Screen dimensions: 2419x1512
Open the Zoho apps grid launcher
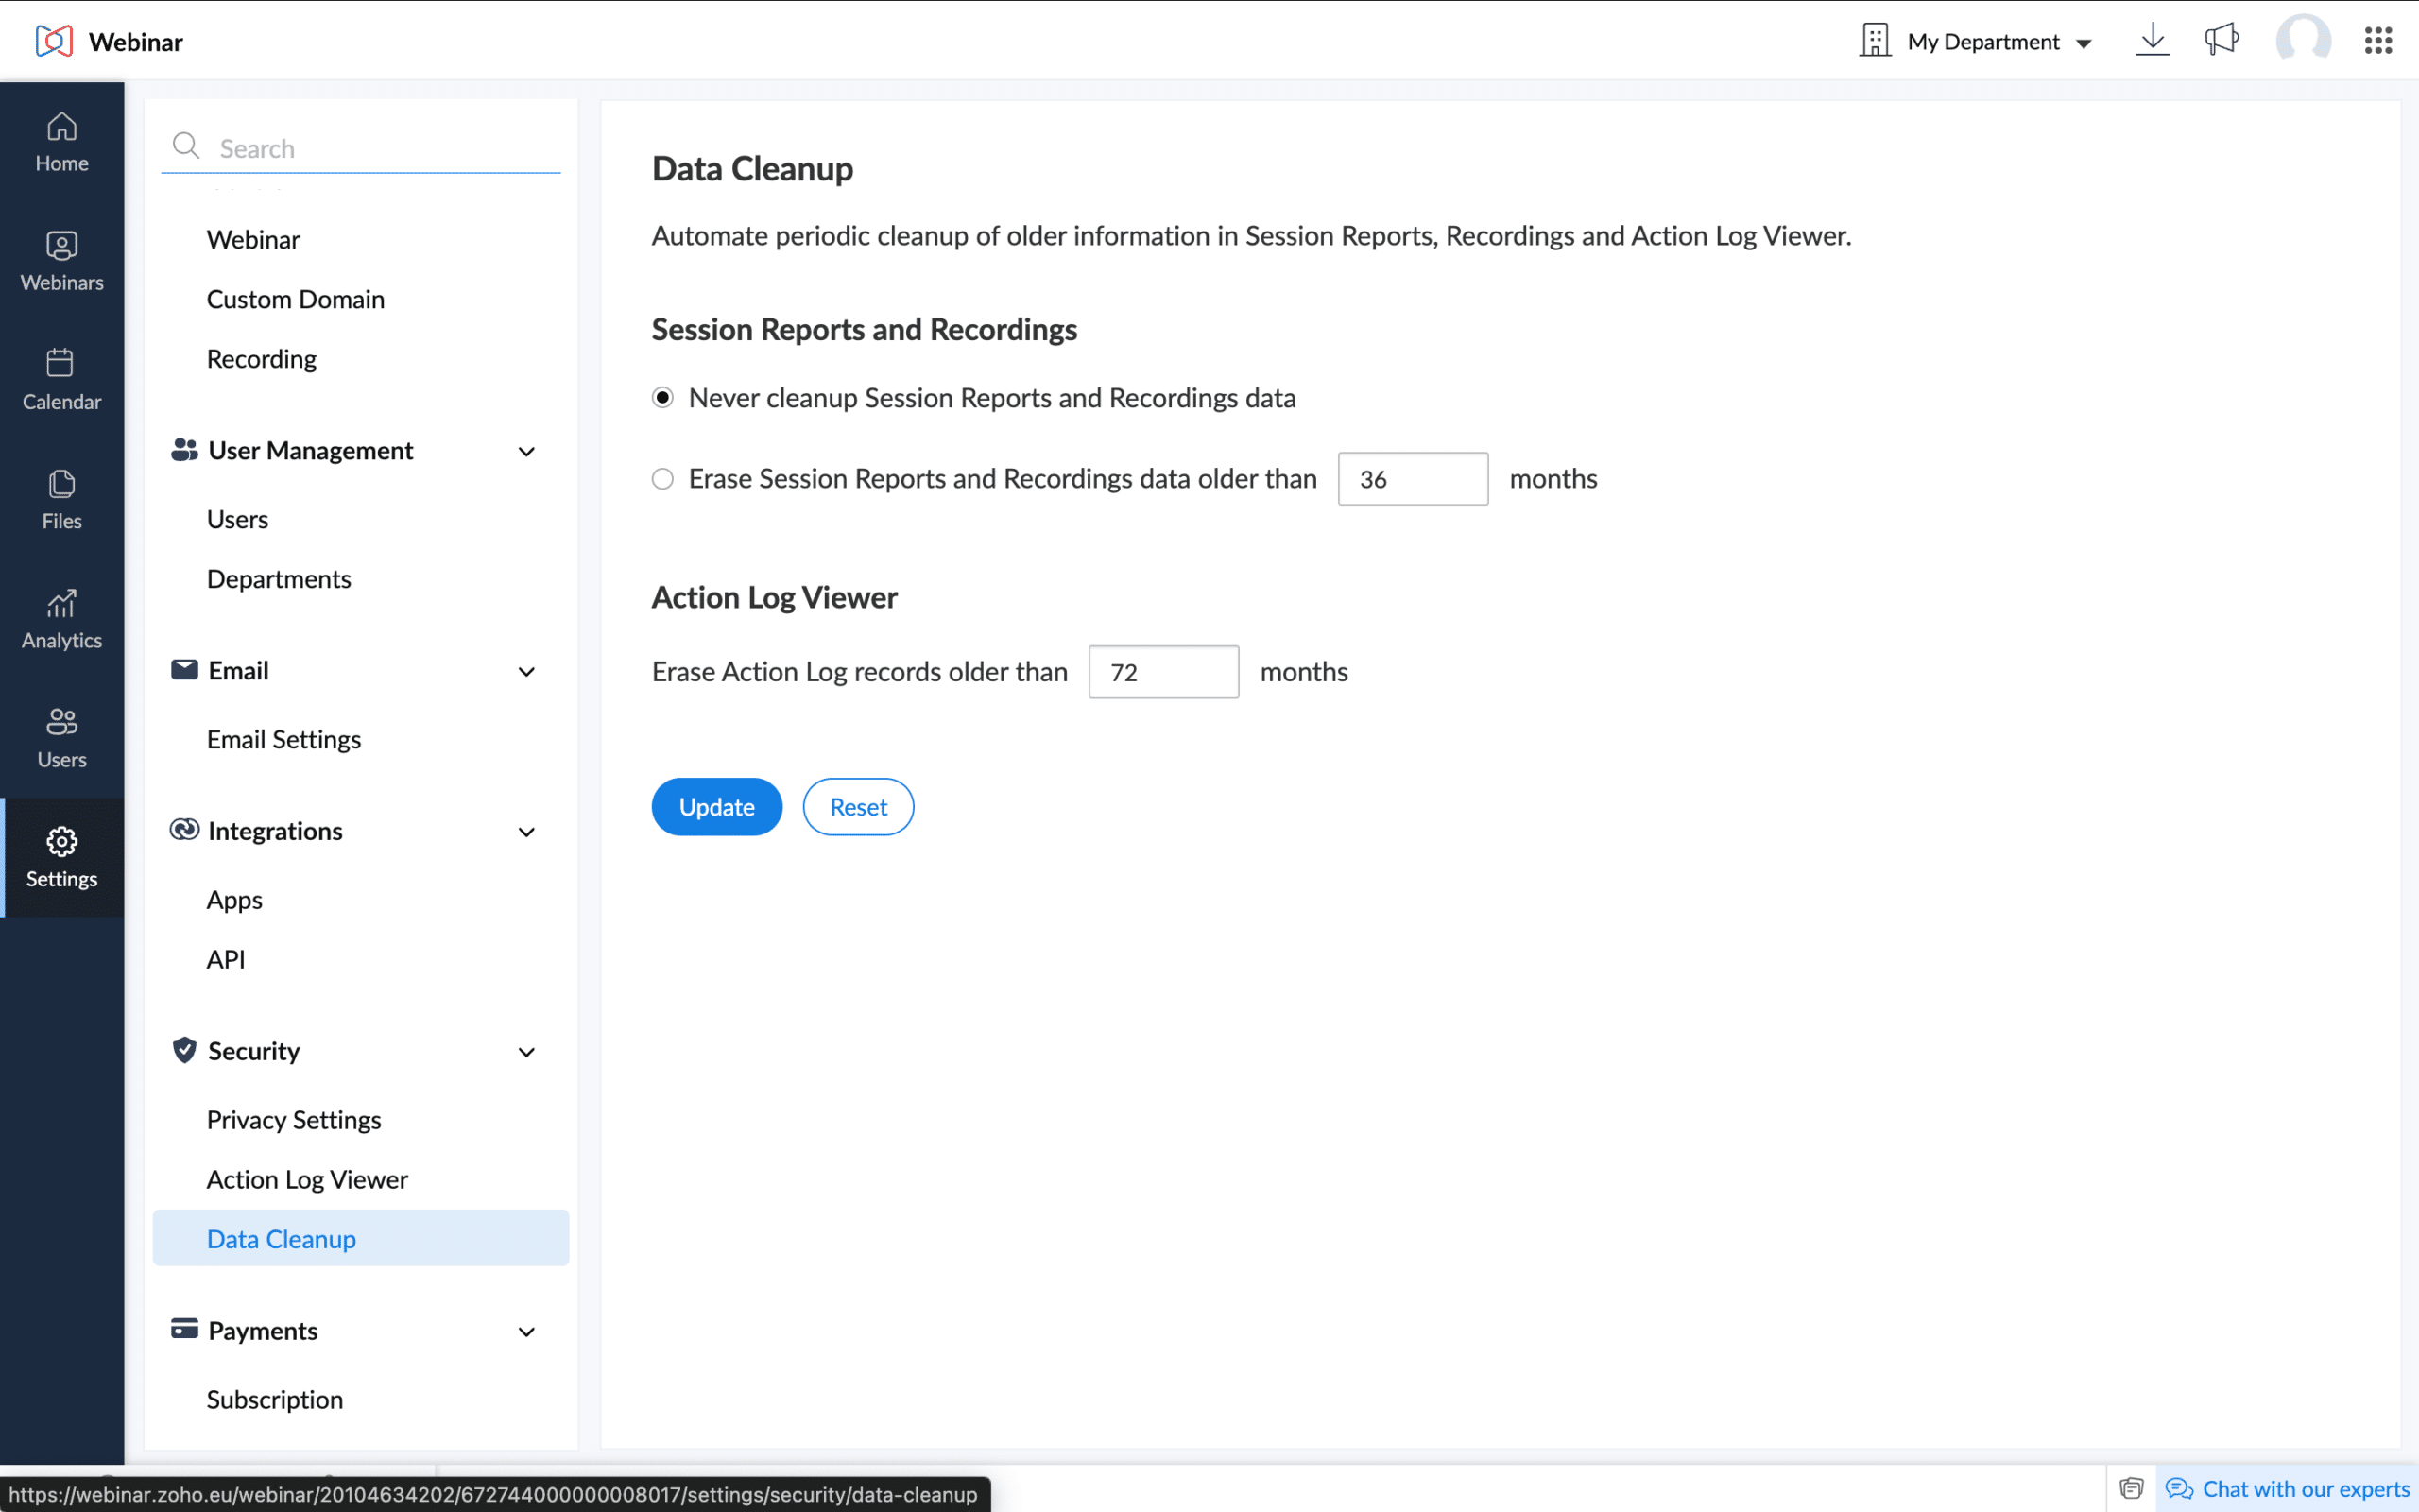(x=2378, y=40)
